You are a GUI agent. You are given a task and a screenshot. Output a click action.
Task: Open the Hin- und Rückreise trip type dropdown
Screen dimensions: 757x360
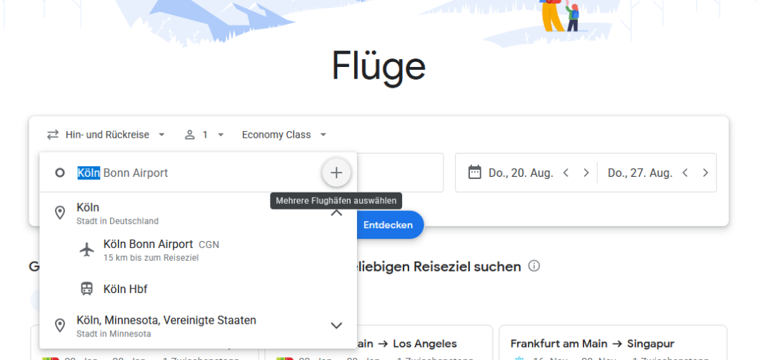106,135
